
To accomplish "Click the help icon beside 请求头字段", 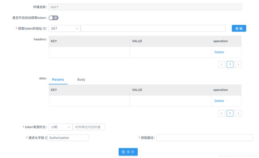I will [46, 138].
